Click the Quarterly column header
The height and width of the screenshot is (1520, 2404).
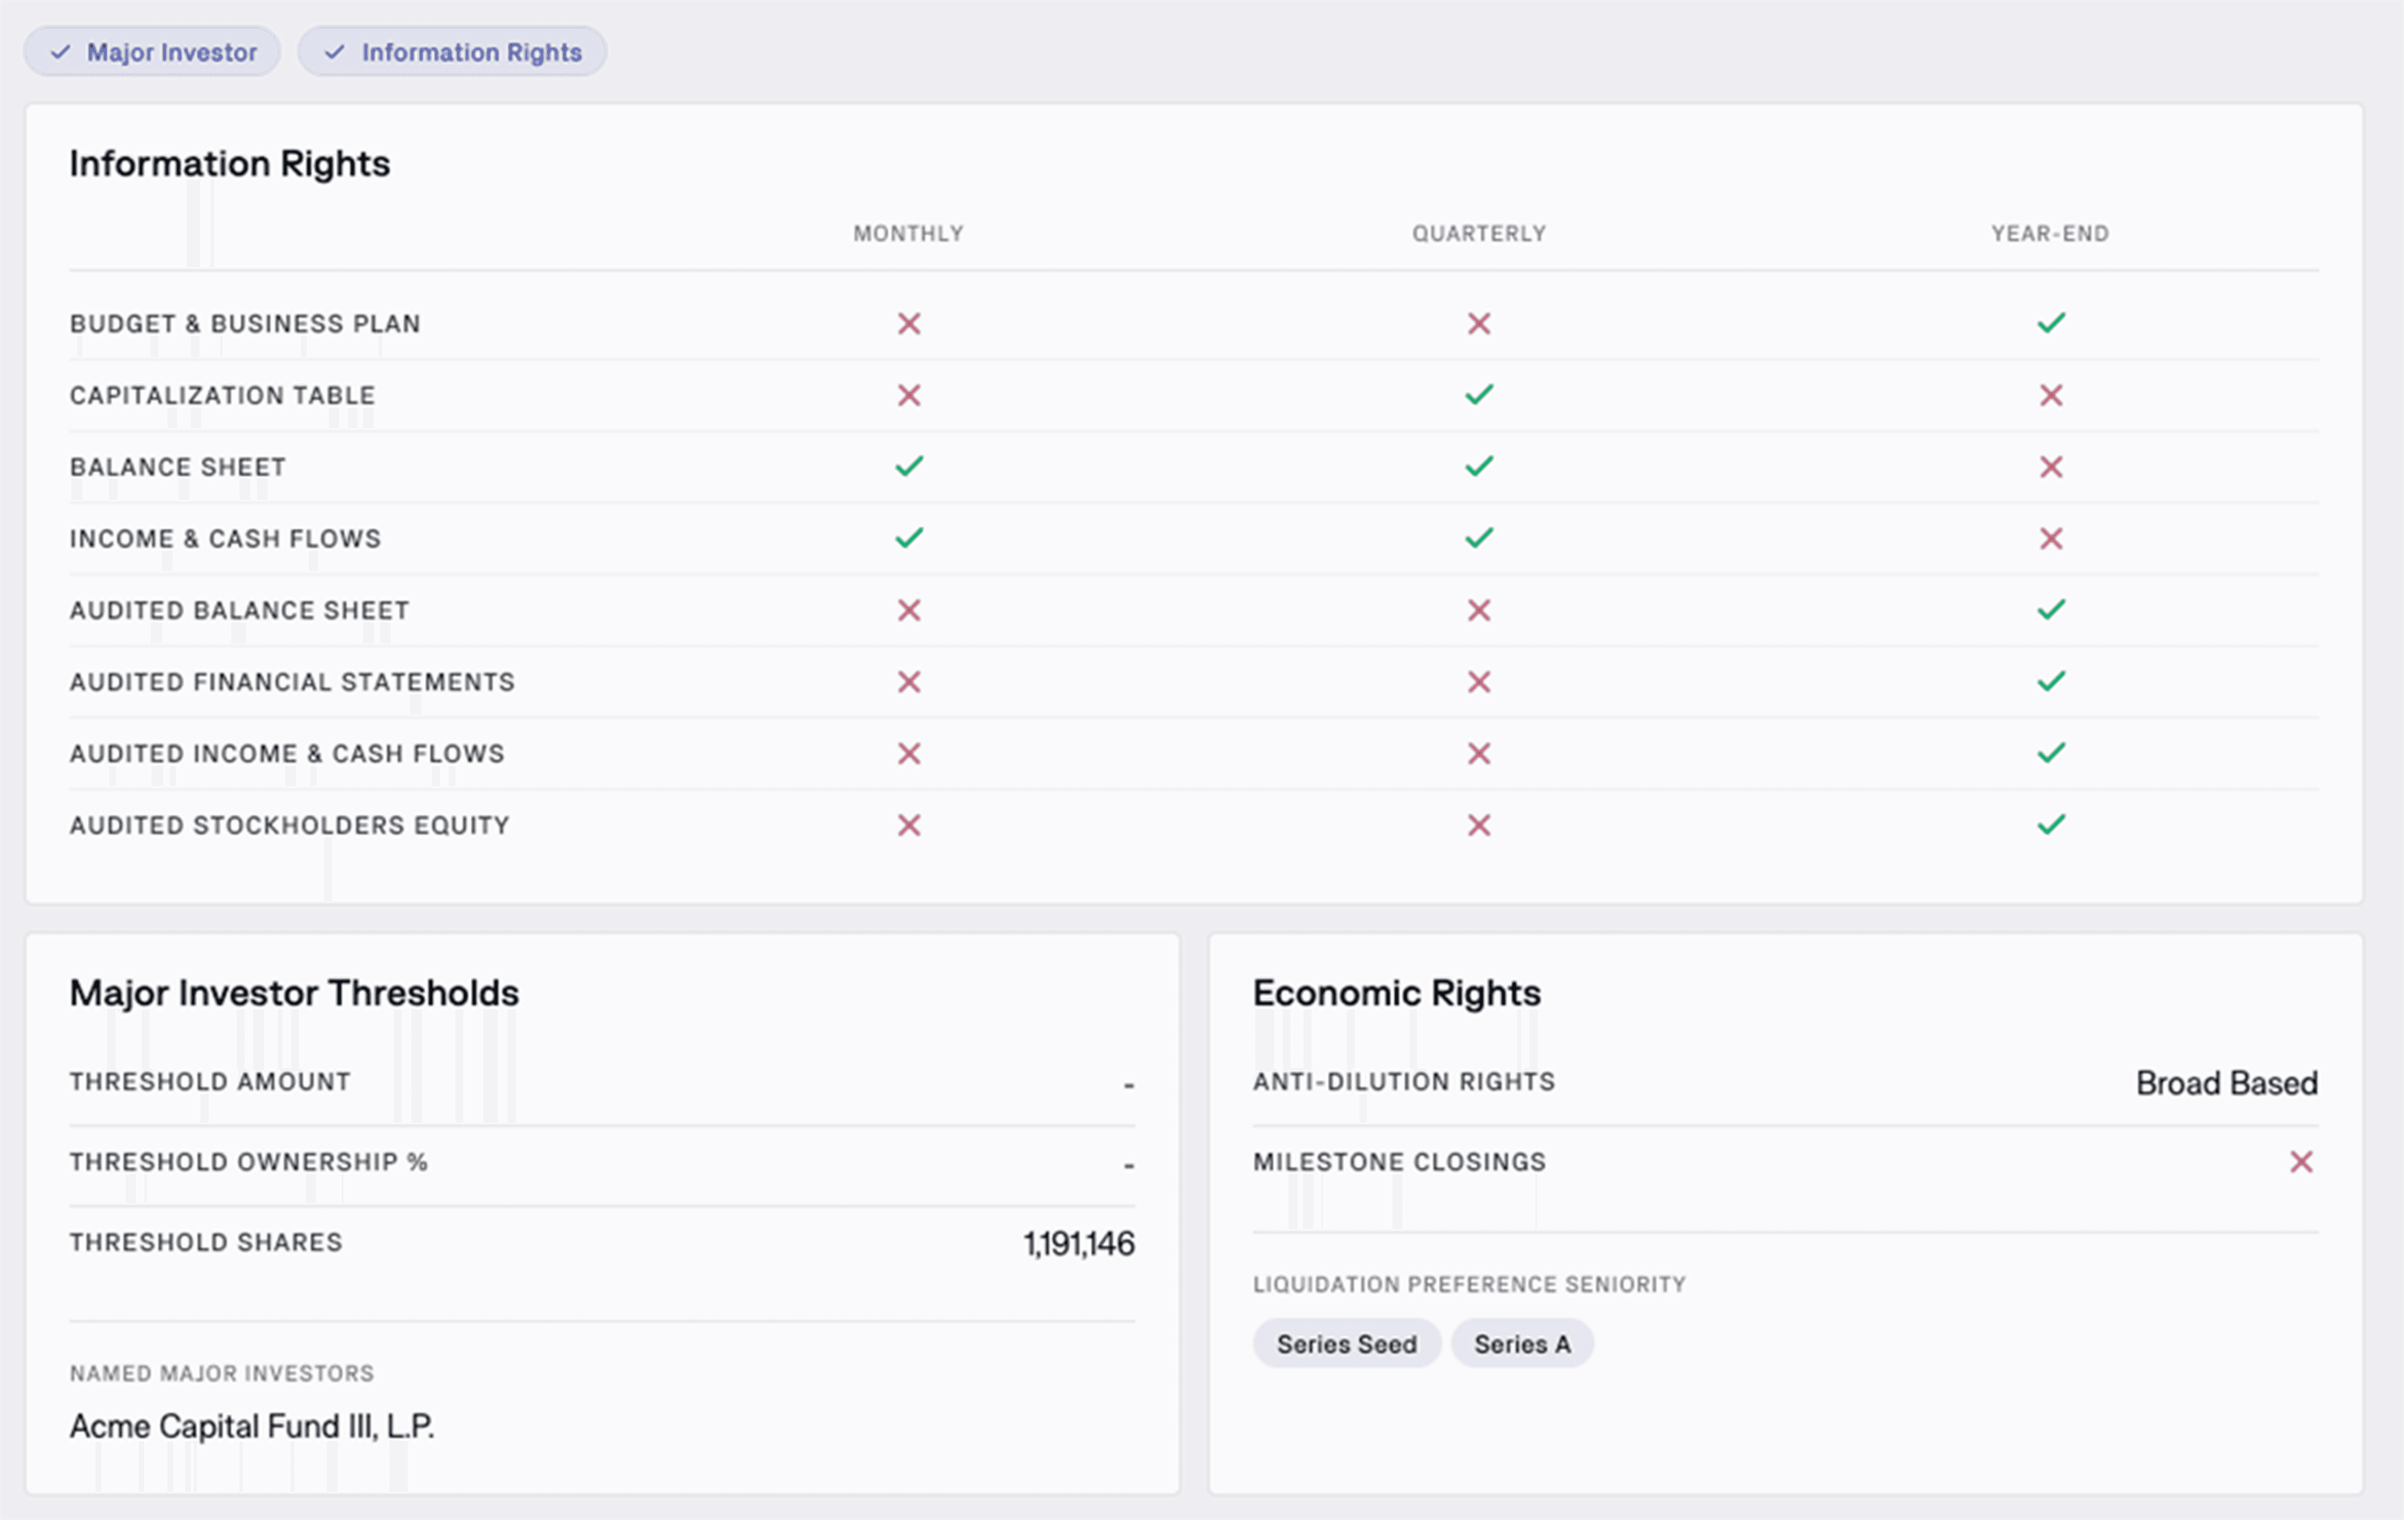pos(1478,233)
